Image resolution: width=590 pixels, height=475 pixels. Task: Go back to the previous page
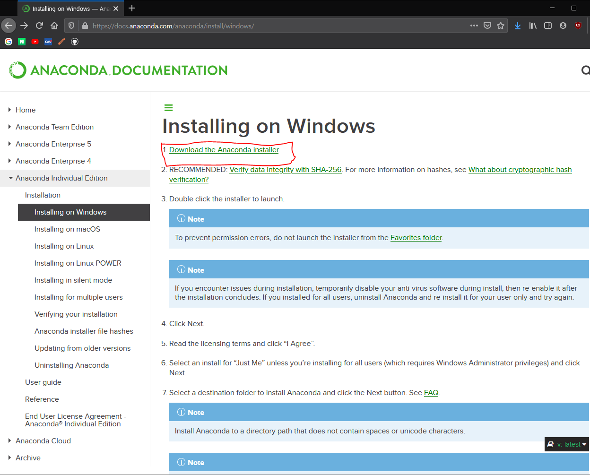click(x=9, y=26)
